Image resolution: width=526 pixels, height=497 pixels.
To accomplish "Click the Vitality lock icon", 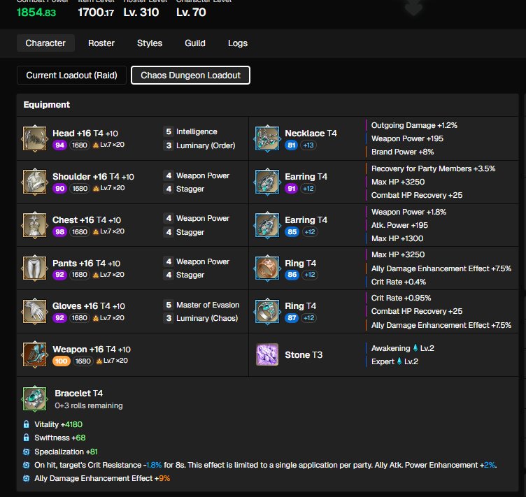I will (27, 424).
